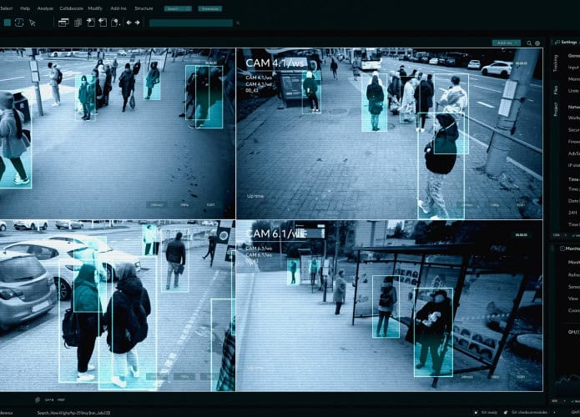
Task: Click the back arrow in toolbar
Action: pyautogui.click(x=129, y=23)
